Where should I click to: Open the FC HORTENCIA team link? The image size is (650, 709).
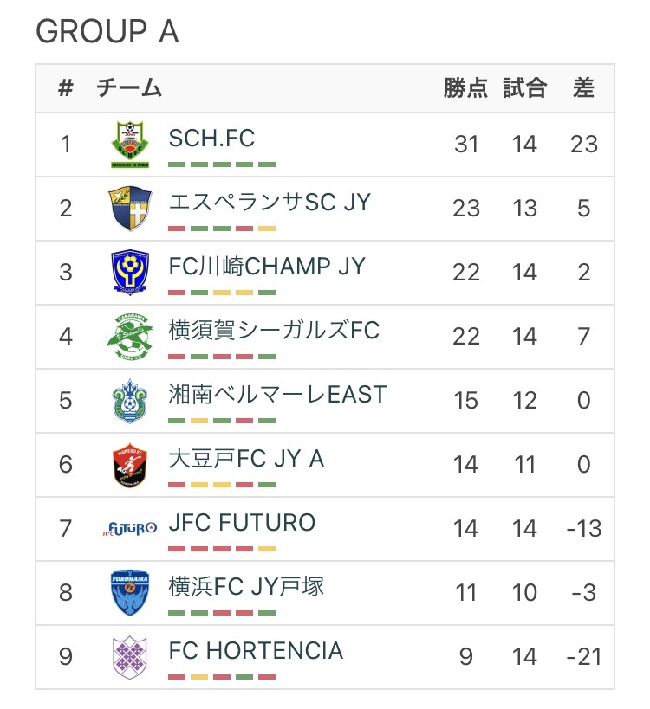click(256, 651)
